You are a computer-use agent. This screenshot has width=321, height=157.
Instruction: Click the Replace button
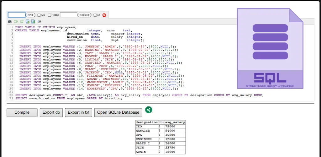tap(84, 15)
